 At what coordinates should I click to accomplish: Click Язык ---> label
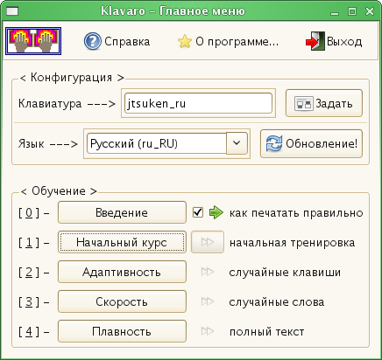point(48,143)
